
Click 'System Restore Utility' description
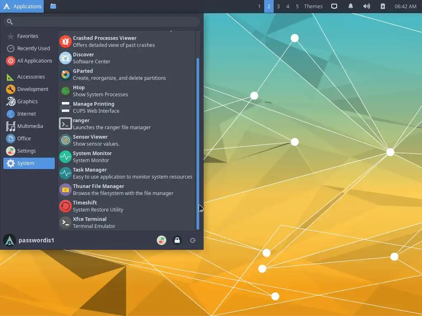coord(98,209)
